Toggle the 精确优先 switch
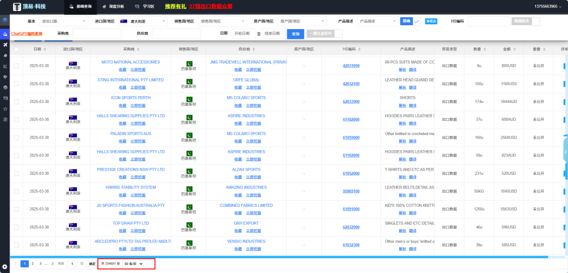The height and width of the screenshot is (273, 568). 525,22
